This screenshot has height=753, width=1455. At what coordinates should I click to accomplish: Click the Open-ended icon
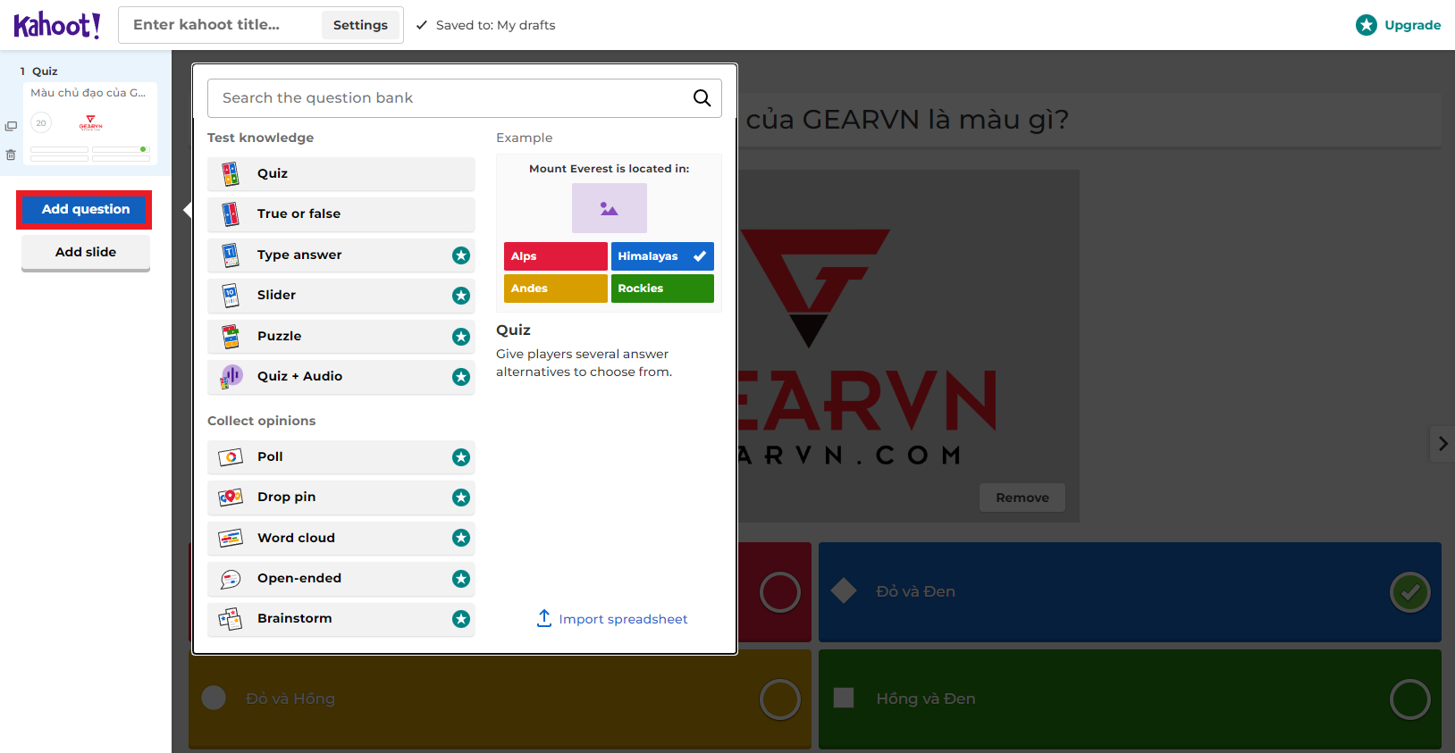click(231, 578)
